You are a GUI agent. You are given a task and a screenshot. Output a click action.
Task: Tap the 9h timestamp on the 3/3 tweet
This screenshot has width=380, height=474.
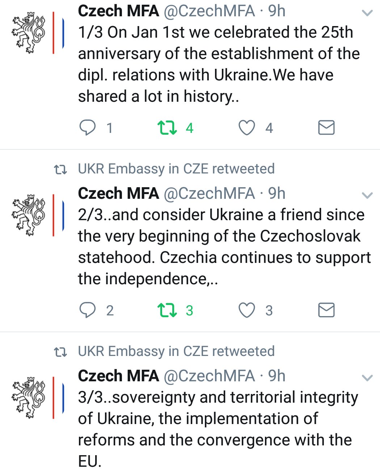click(x=277, y=376)
